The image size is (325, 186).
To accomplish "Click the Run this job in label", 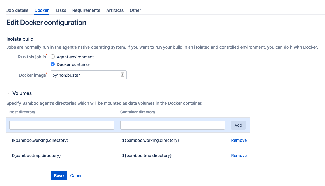I will 32,57.
